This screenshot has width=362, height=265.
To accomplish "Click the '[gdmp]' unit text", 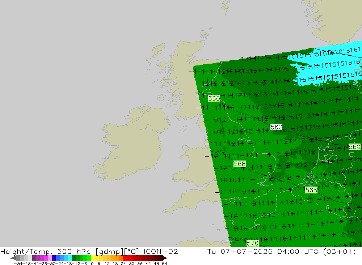I will [x=109, y=252].
